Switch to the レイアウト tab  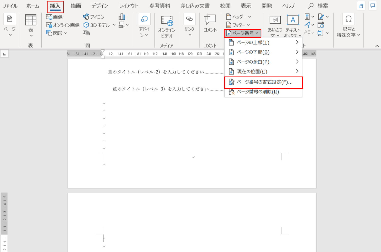(x=129, y=6)
